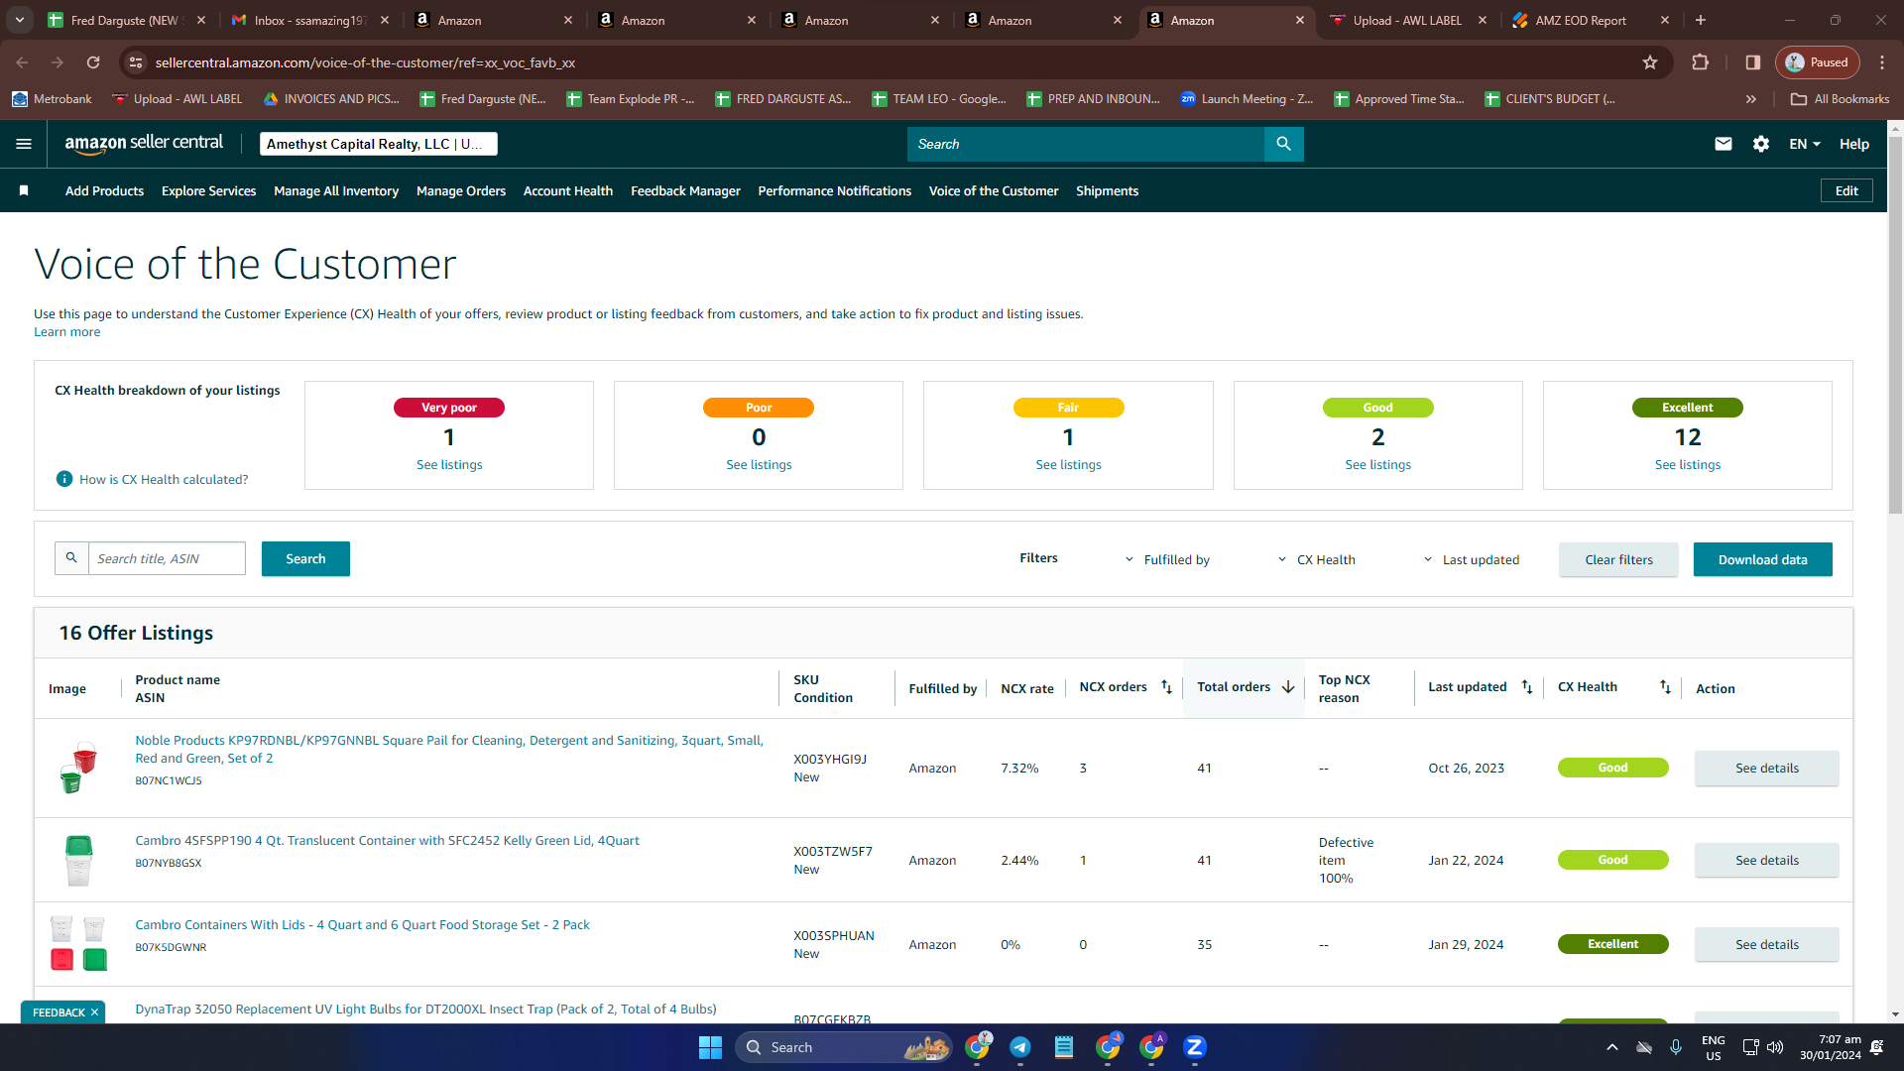Open the Chrome three-dot menu
Image resolution: width=1904 pixels, height=1071 pixels.
pyautogui.click(x=1882, y=62)
